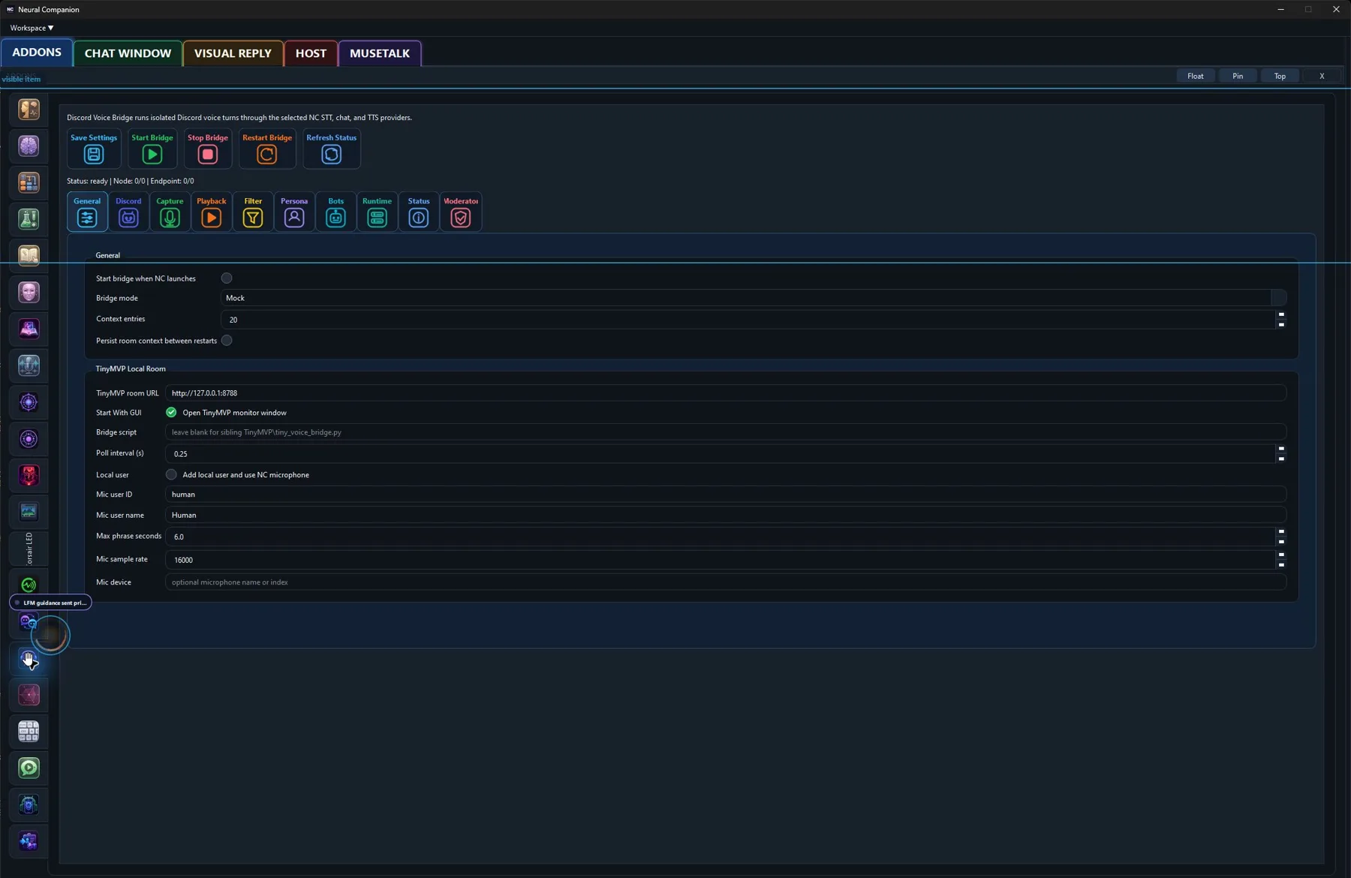Open the Status settings tab
Image resolution: width=1351 pixels, height=878 pixels.
coord(419,212)
